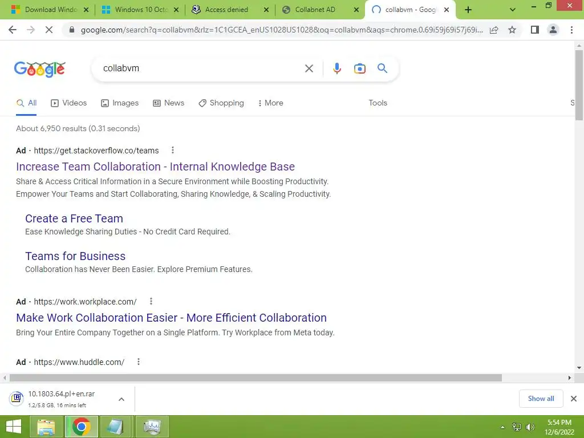This screenshot has height=438, width=584.
Task: Switch to Collabnet AD tab
Action: (x=315, y=10)
